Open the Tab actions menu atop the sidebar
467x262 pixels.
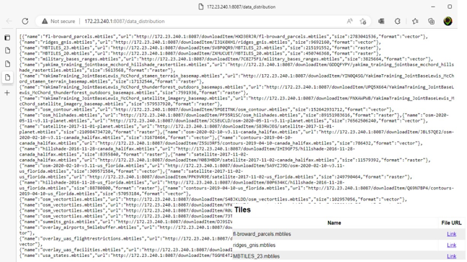pyautogui.click(x=7, y=37)
